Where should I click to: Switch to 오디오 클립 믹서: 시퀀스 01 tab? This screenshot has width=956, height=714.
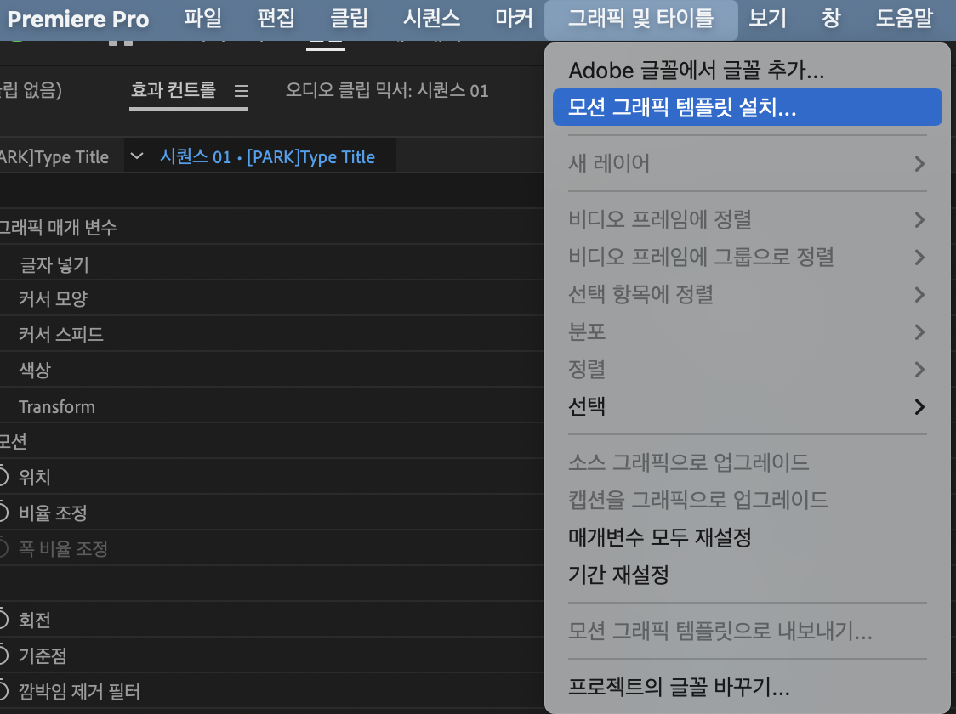pos(387,91)
